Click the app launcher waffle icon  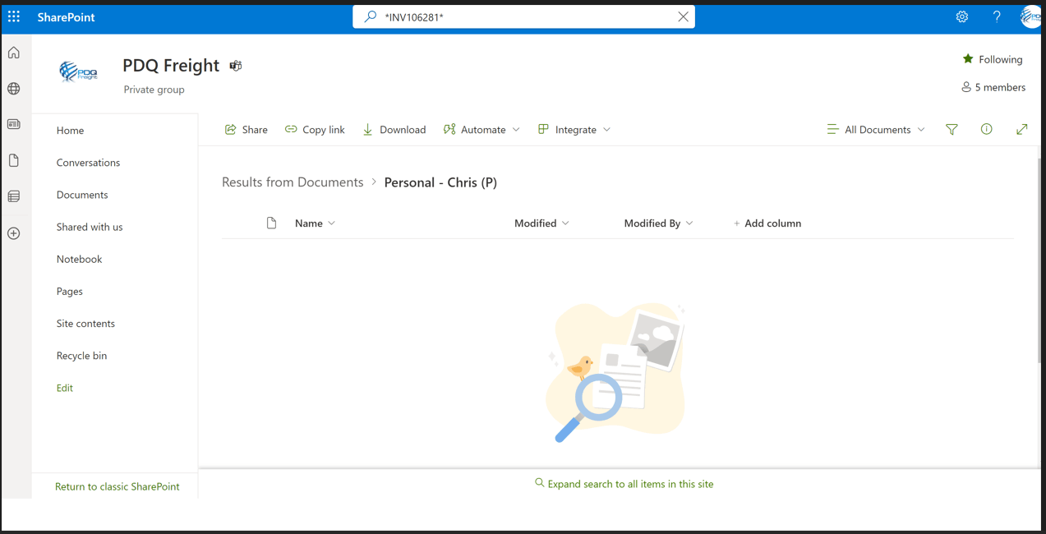pyautogui.click(x=13, y=16)
